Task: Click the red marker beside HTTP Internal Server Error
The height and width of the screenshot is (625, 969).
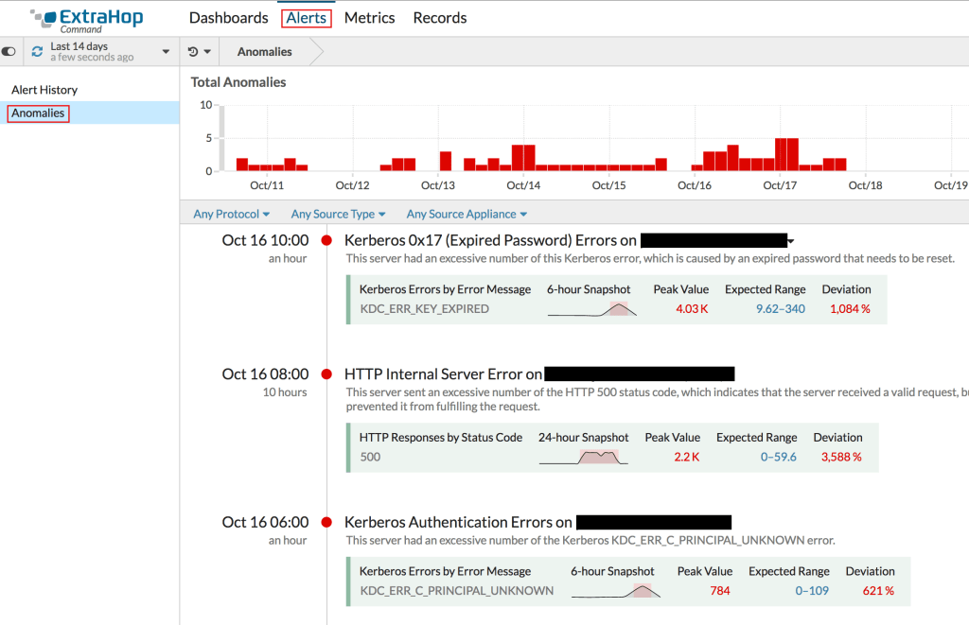Action: click(x=326, y=374)
